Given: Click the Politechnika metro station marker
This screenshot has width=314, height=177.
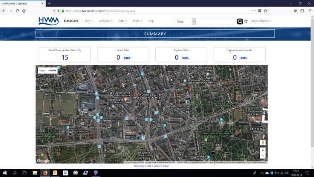Looking at the screenshot, I should [143, 138].
